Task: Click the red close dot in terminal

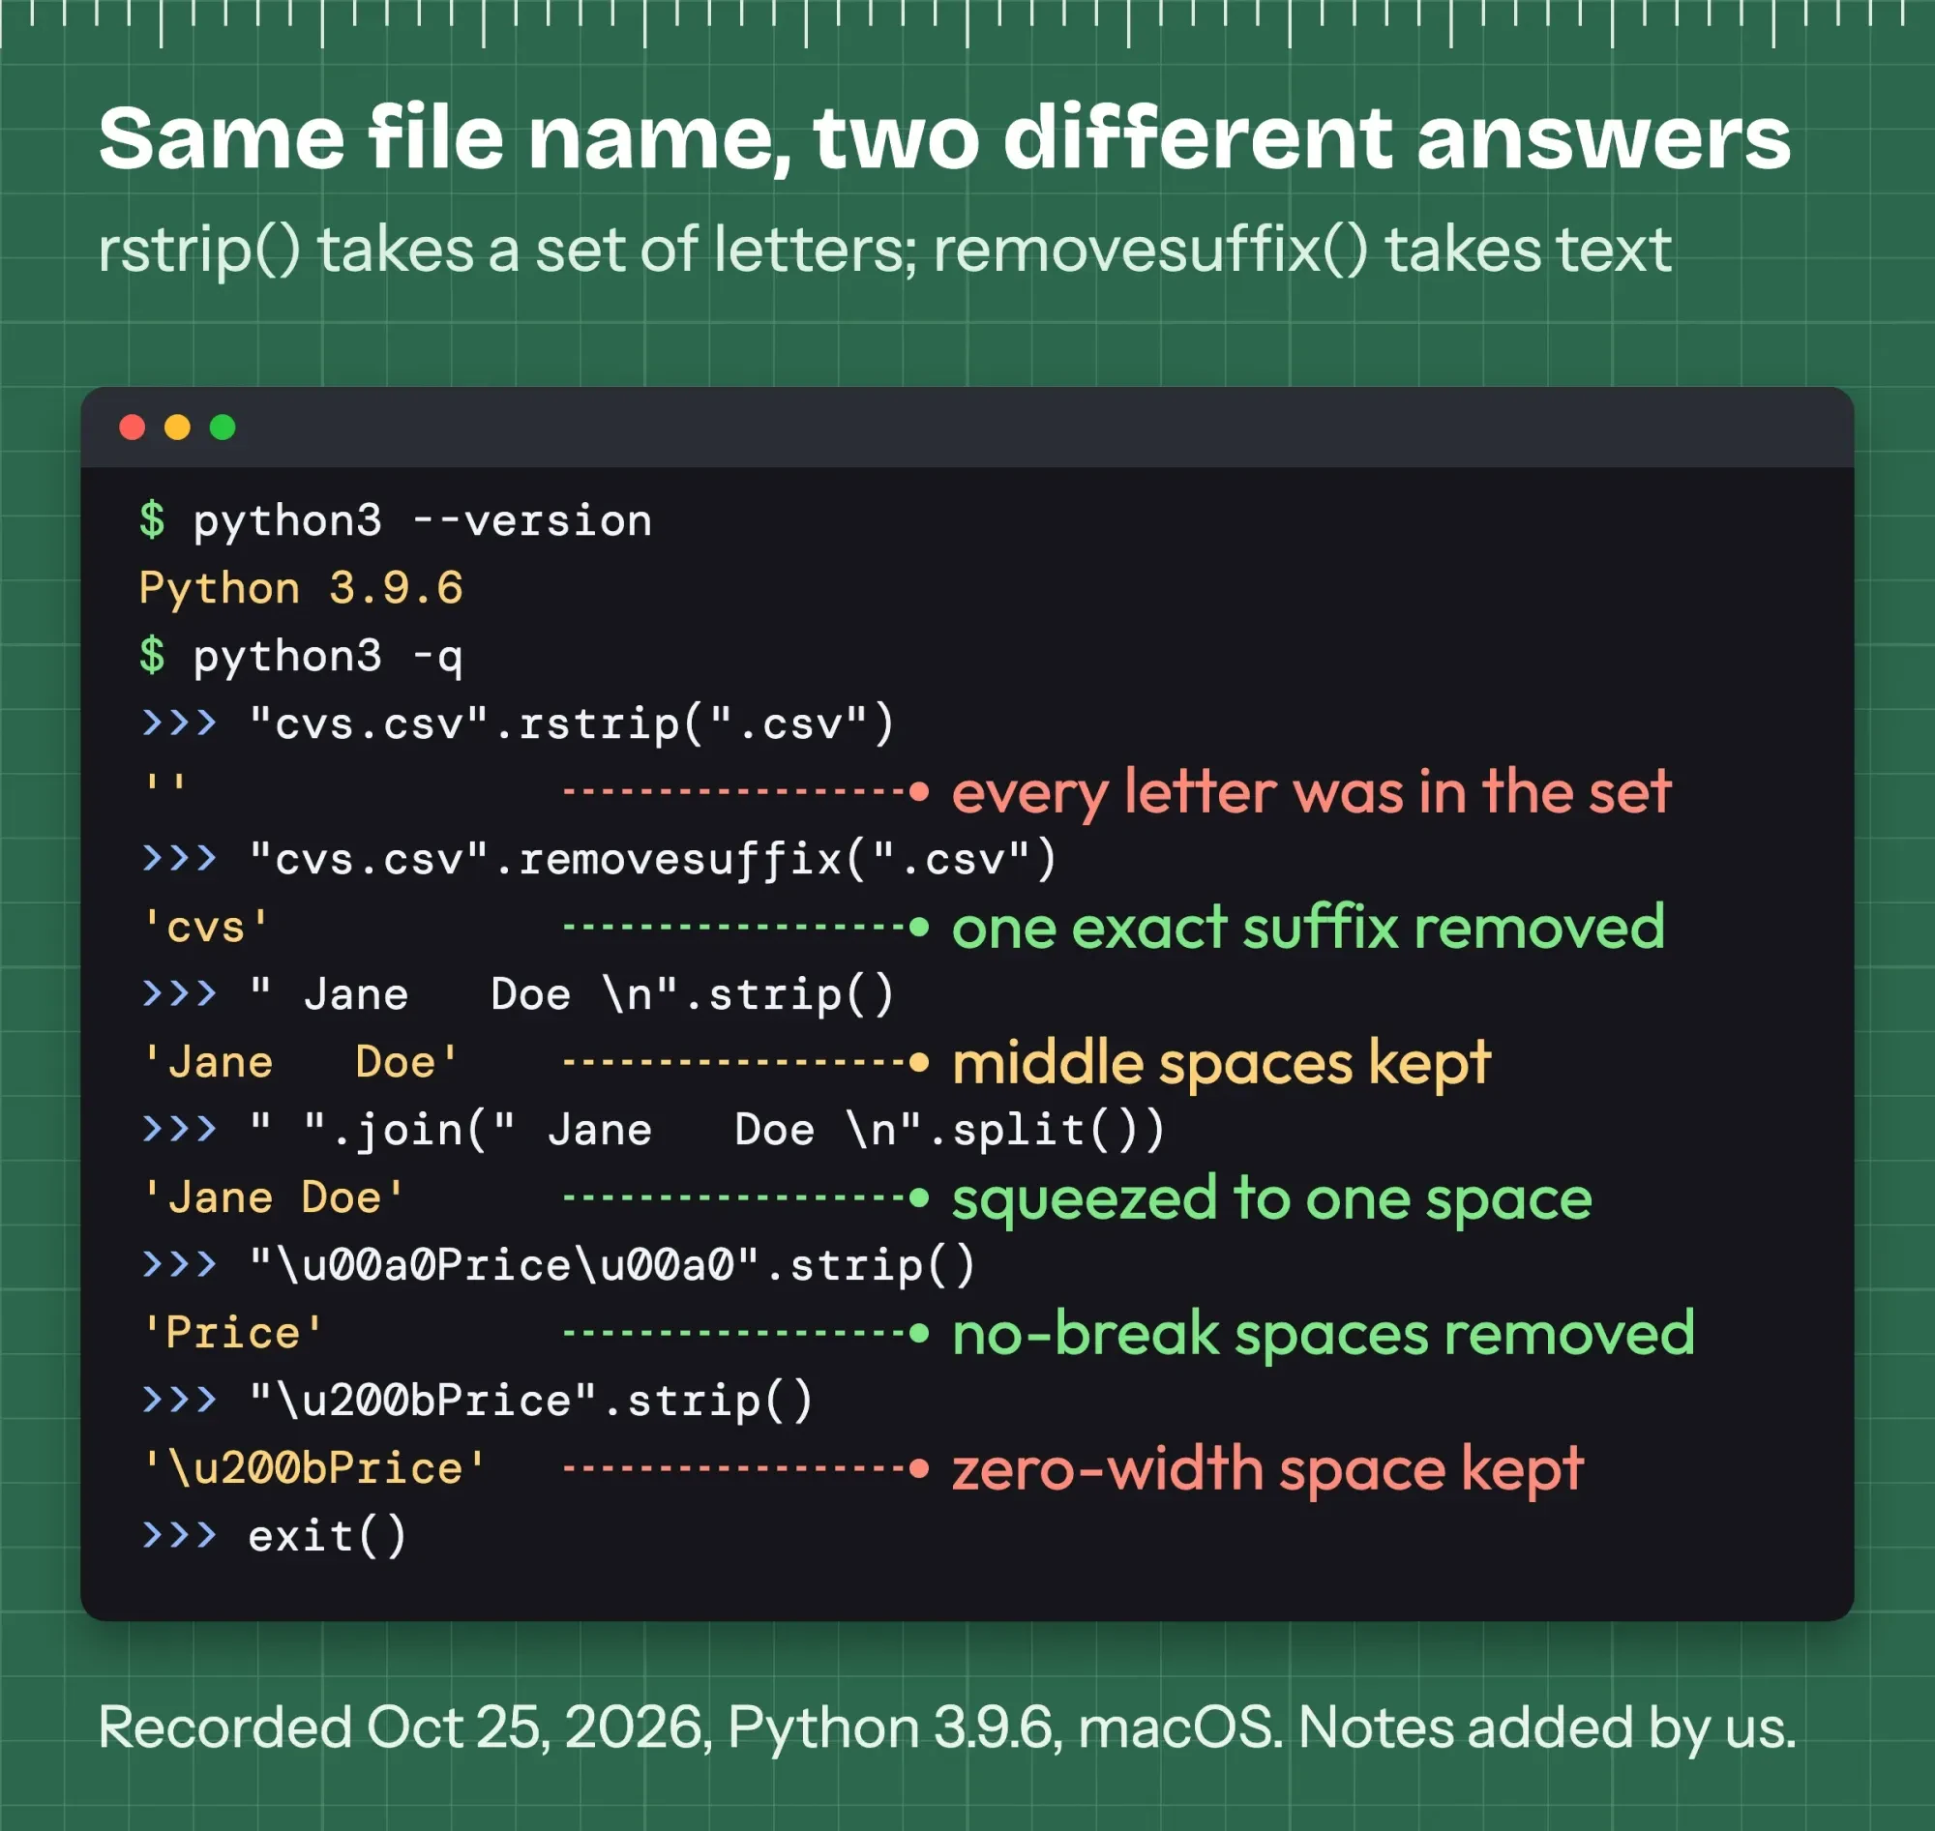Action: tap(132, 428)
